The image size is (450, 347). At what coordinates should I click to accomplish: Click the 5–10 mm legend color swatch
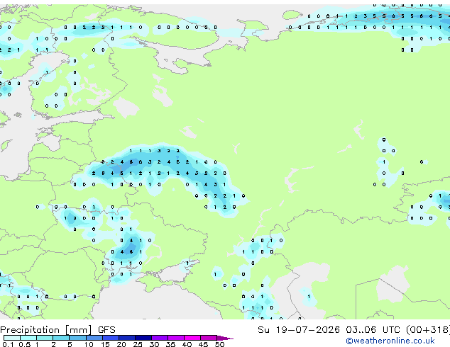pos(78,338)
